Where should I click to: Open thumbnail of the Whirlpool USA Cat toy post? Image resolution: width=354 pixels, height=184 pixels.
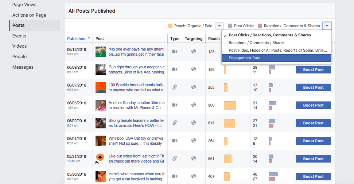[101, 141]
